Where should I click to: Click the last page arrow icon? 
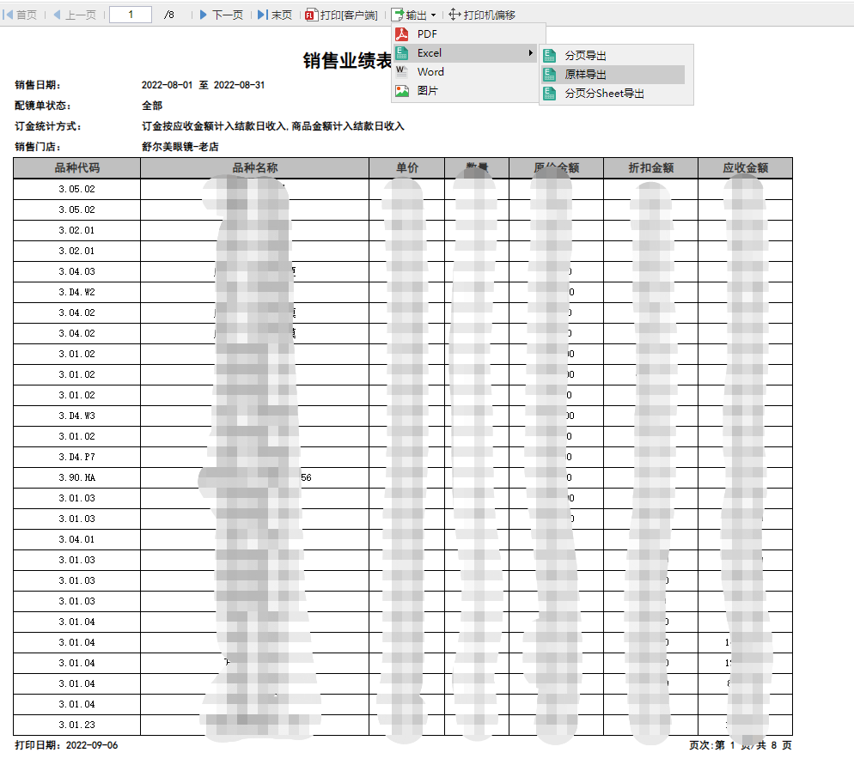click(263, 15)
